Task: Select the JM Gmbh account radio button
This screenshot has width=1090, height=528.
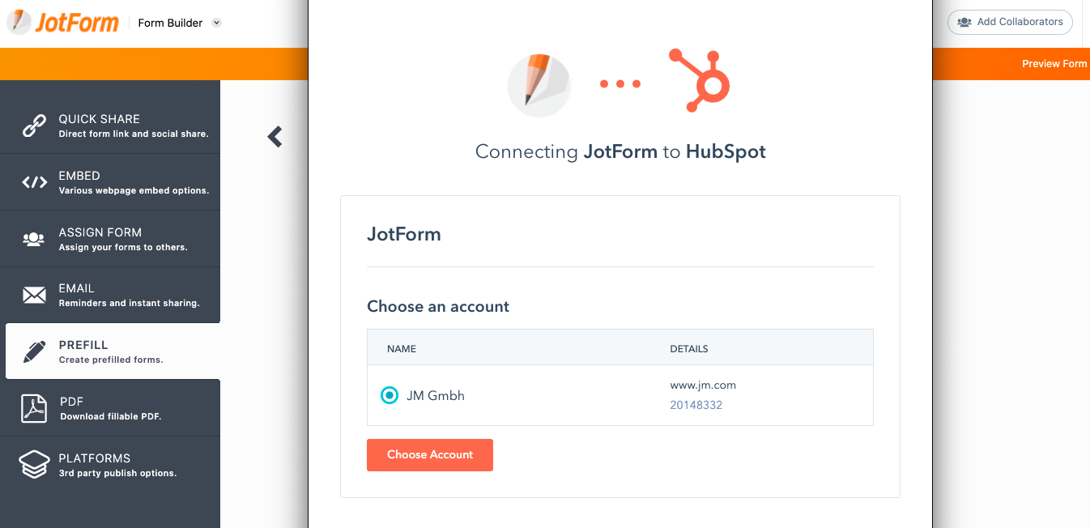Action: tap(390, 395)
